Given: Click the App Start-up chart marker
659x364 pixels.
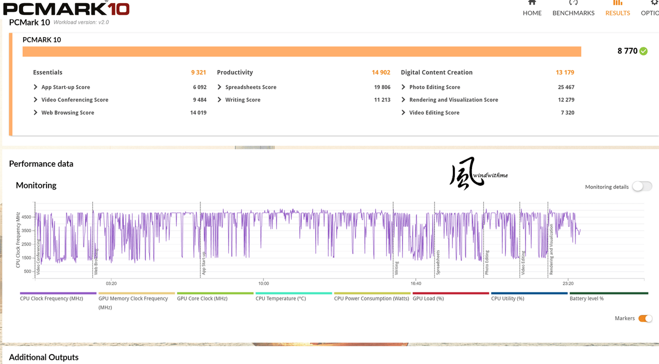Looking at the screenshot, I should click(x=204, y=263).
